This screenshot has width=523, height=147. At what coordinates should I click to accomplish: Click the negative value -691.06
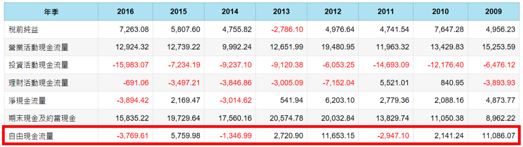click(136, 83)
